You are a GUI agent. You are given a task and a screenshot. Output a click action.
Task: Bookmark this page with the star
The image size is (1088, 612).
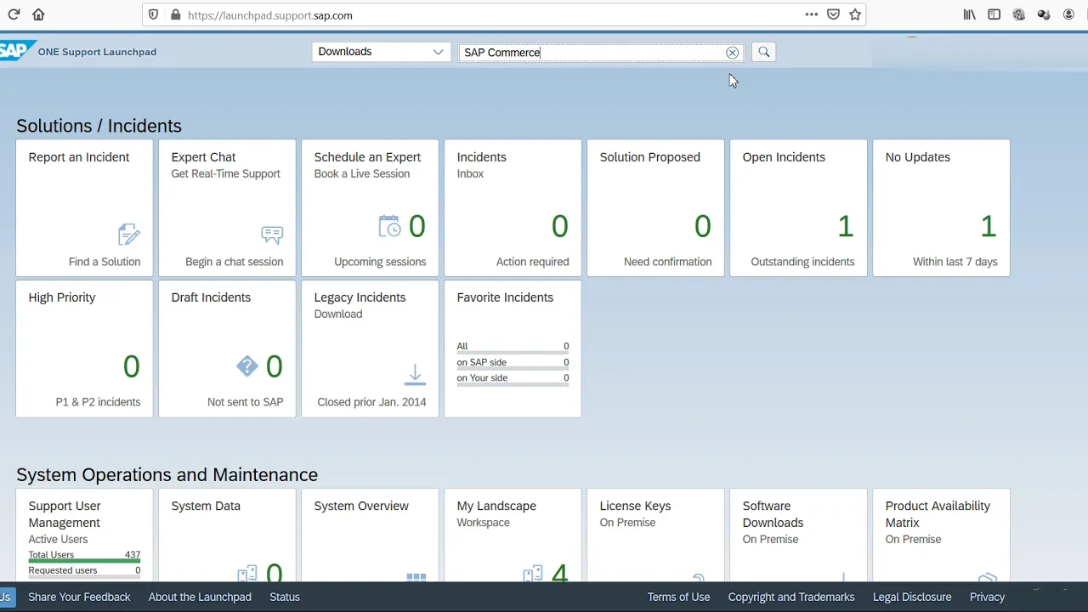coord(855,14)
